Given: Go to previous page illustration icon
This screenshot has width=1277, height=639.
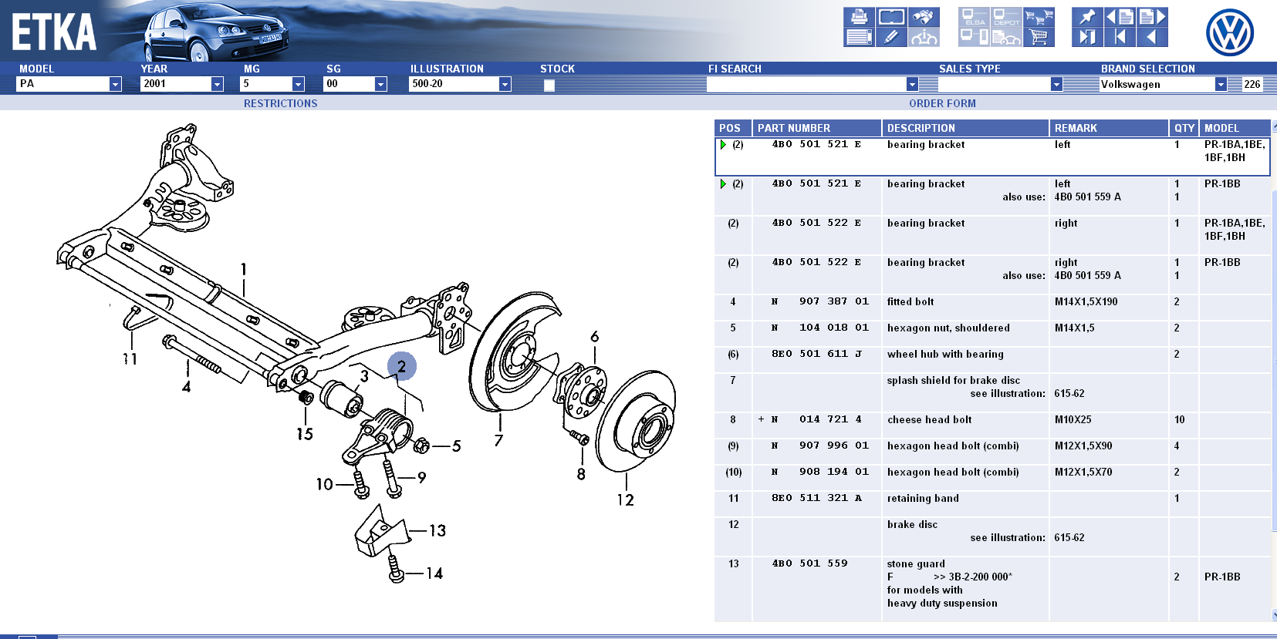Looking at the screenshot, I should point(1120,17).
